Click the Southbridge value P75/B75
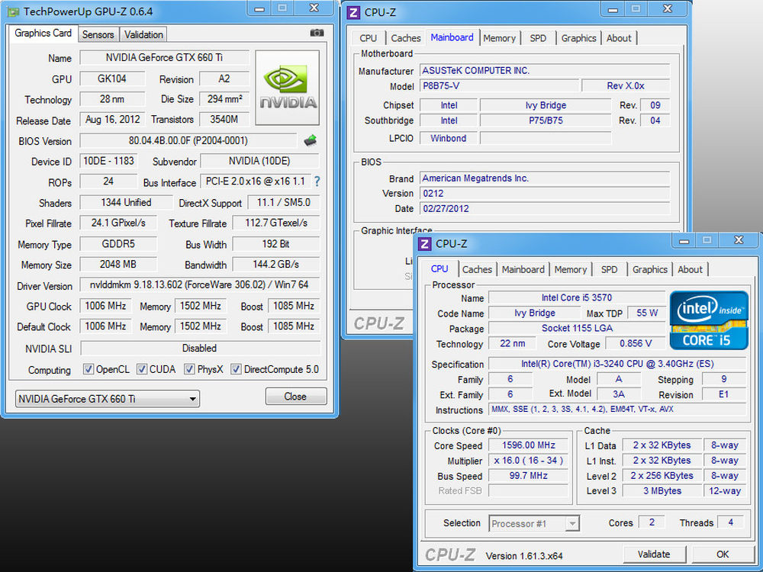Image resolution: width=763 pixels, height=572 pixels. click(546, 121)
